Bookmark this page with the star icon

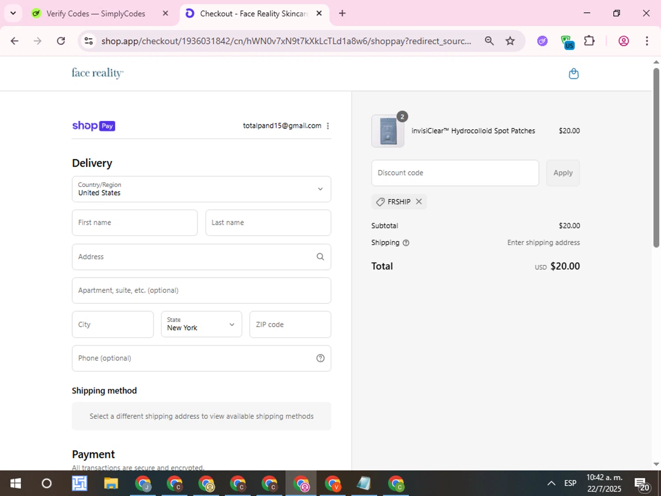[x=510, y=41]
